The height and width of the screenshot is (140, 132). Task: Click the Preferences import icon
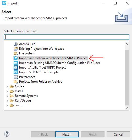pyautogui.click(x=16, y=77)
